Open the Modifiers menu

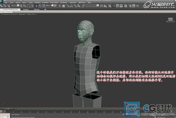[37, 2]
